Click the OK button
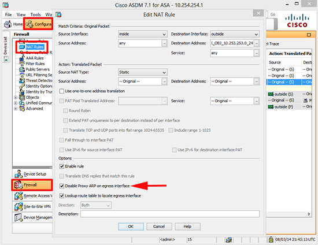This screenshot has width=318, height=245. [131, 227]
